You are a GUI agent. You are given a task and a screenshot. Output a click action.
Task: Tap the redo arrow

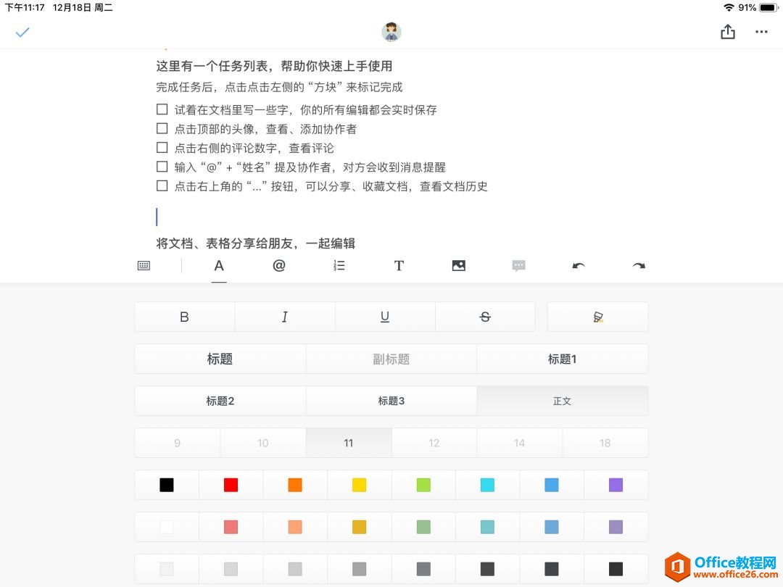click(639, 265)
